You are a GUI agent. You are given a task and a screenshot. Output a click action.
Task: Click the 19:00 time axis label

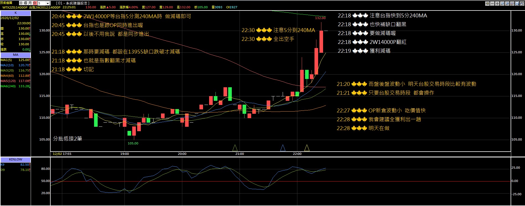tap(124, 154)
